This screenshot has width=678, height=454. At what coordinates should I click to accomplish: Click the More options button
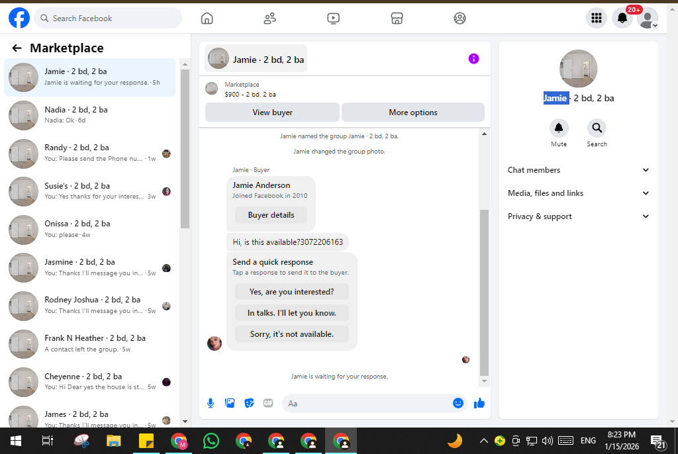413,113
